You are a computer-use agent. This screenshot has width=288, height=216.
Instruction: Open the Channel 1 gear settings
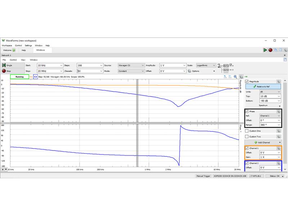tap(279, 148)
